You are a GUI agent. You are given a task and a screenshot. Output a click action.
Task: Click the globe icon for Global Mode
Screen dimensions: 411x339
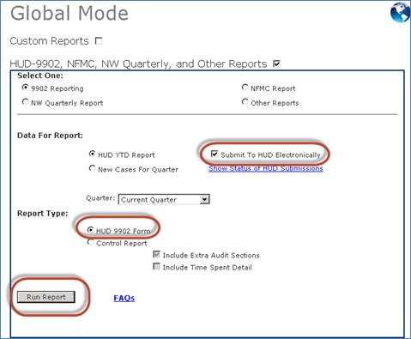pyautogui.click(x=401, y=12)
